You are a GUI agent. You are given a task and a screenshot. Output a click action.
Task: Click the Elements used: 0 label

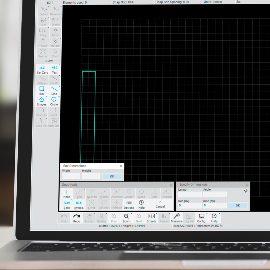point(75,2)
